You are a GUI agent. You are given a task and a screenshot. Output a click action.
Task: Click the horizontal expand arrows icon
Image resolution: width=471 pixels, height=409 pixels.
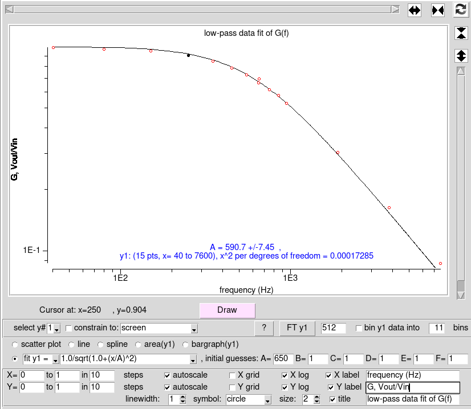point(415,10)
